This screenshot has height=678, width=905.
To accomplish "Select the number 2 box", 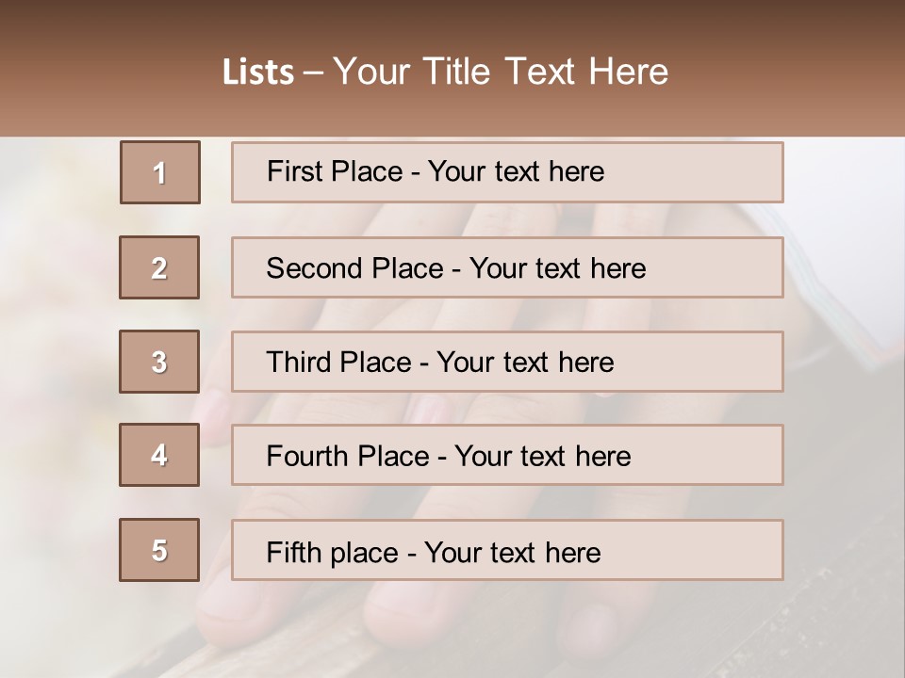I will pyautogui.click(x=159, y=267).
